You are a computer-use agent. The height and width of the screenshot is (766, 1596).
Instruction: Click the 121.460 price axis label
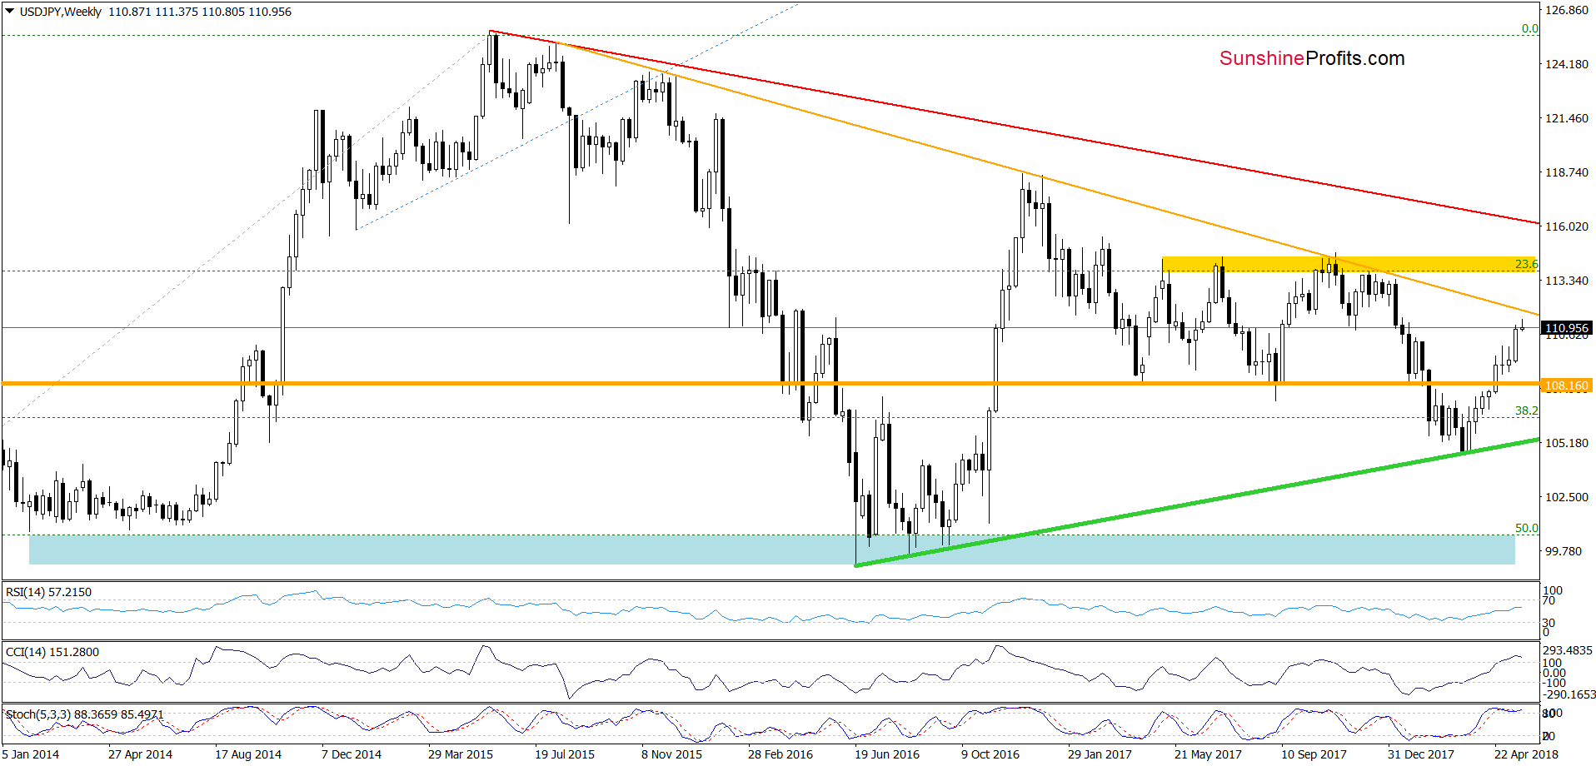pos(1567,118)
